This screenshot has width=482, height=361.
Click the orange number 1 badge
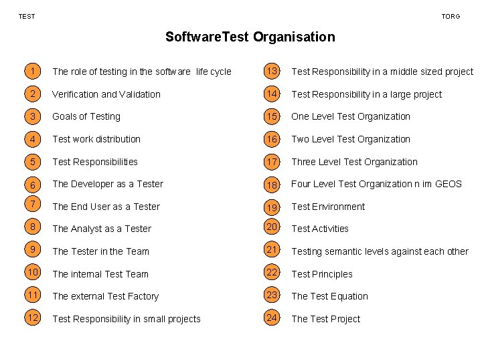point(31,71)
